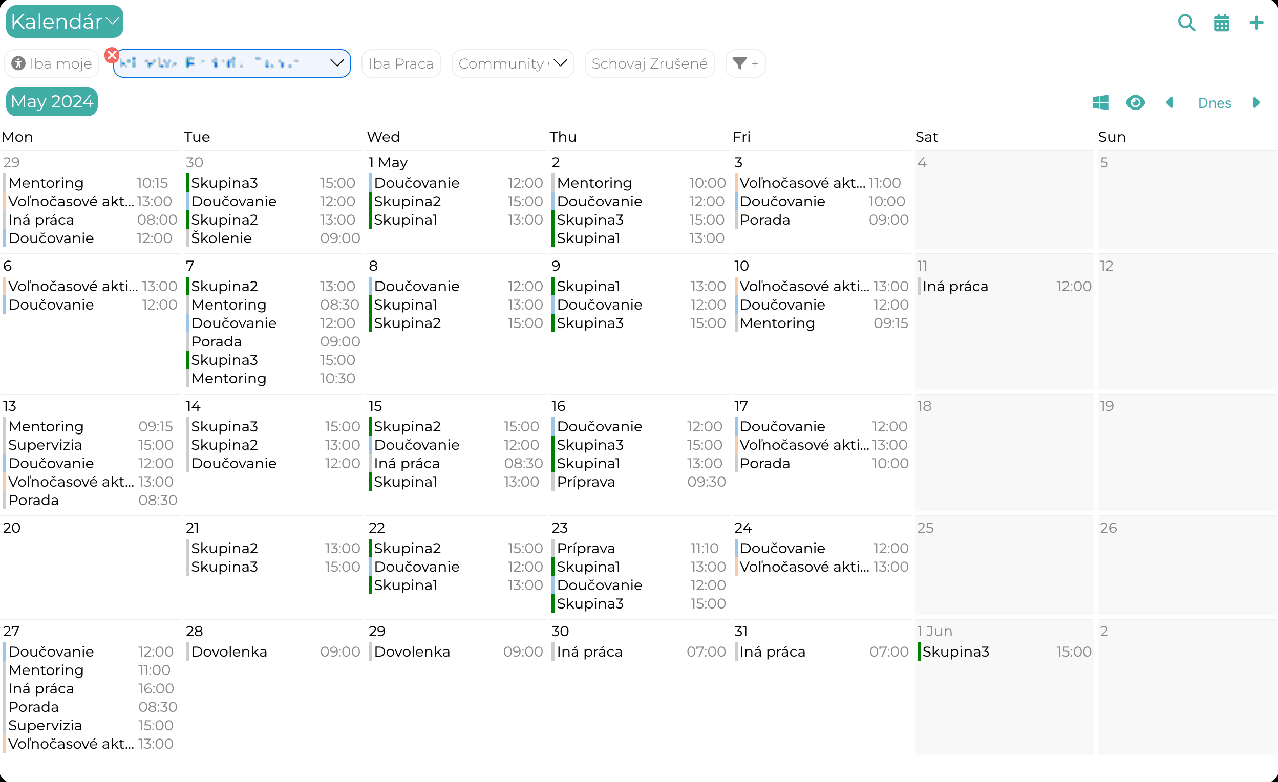The height and width of the screenshot is (782, 1278).
Task: Expand the Community dropdown
Action: 513,63
